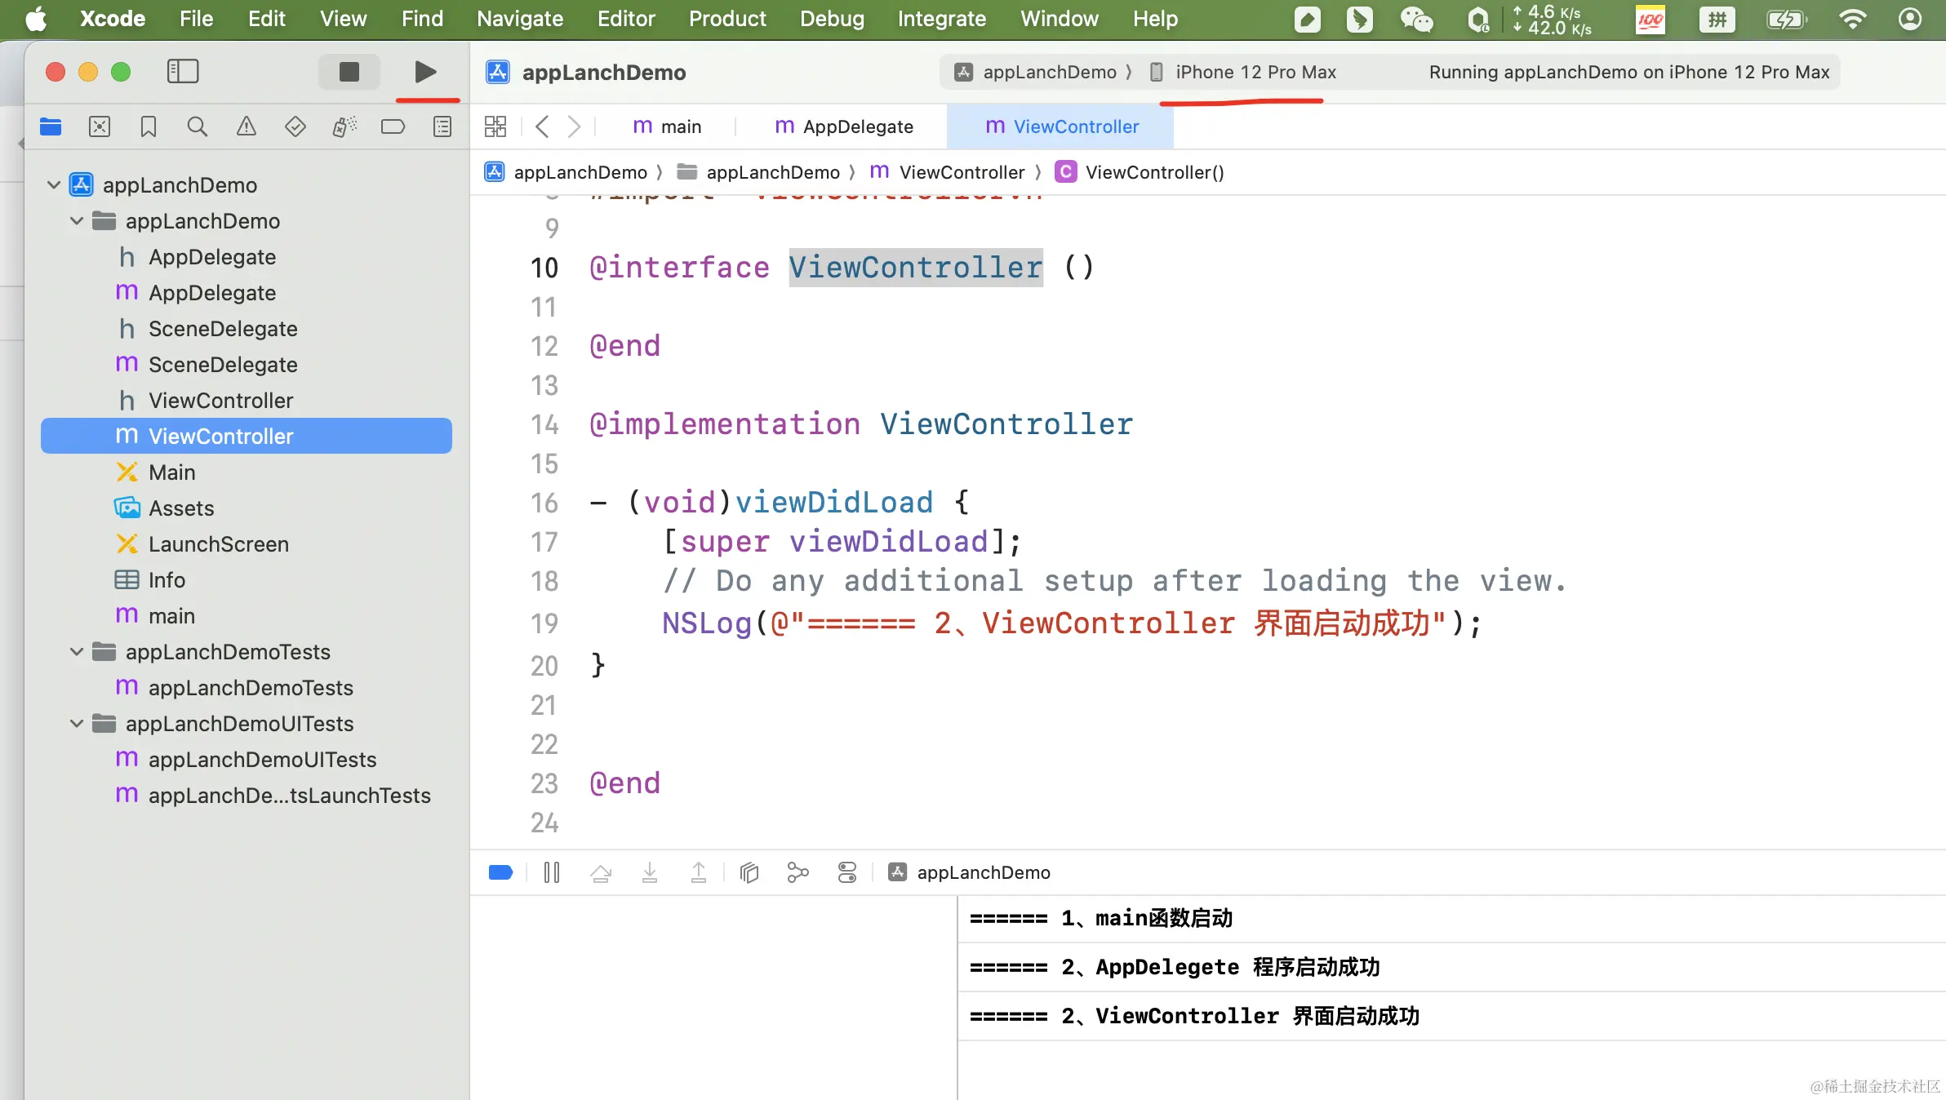Open the Find navigator magnifier icon
This screenshot has width=1946, height=1100.
197,126
